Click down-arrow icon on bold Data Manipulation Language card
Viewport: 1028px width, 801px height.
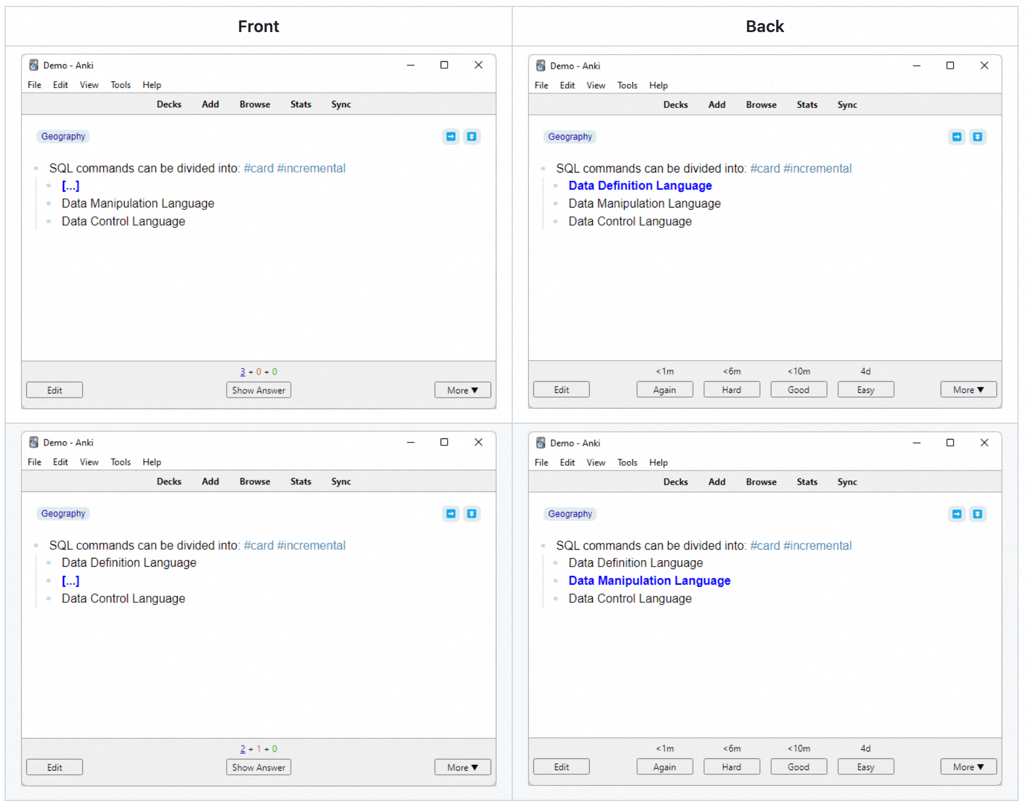[977, 514]
